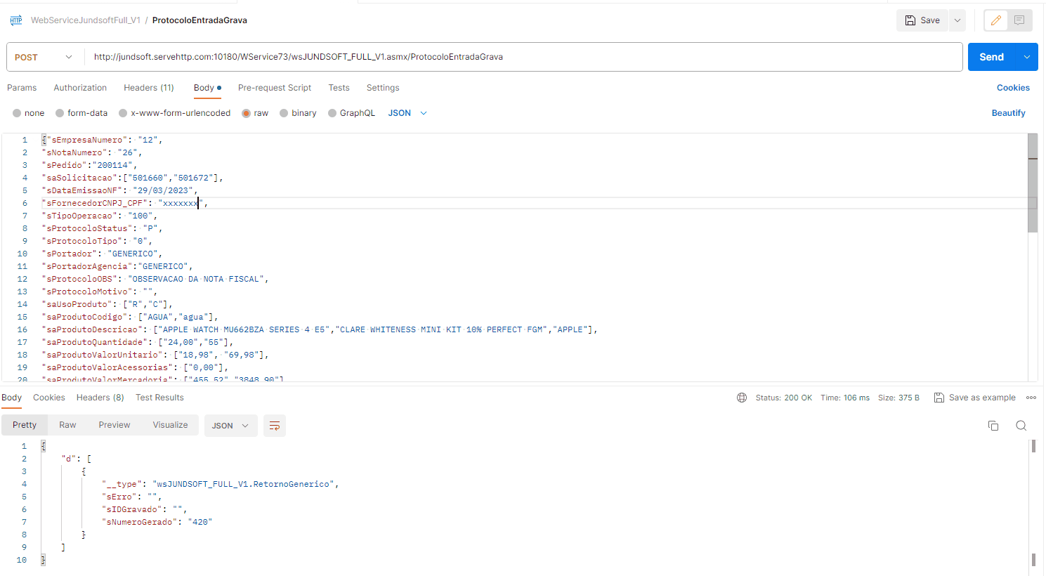Screen dimensions: 1046x576
Task: Expand the Save options arrow
Action: pyautogui.click(x=957, y=20)
